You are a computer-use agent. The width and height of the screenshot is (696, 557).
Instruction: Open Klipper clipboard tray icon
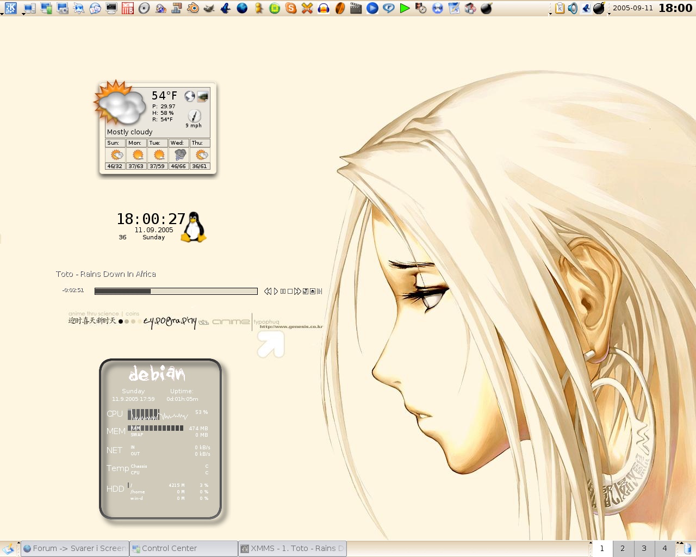click(560, 8)
